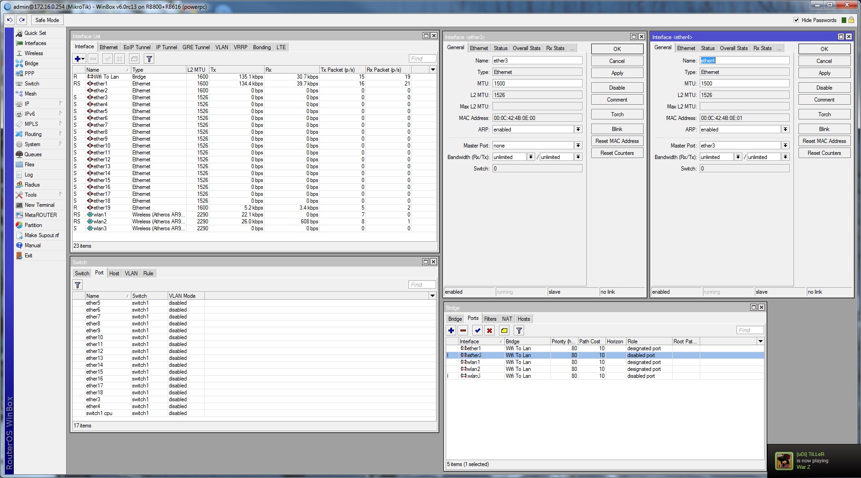
Task: Click the Undo arrow icon in top toolbar
Action: [x=10, y=20]
